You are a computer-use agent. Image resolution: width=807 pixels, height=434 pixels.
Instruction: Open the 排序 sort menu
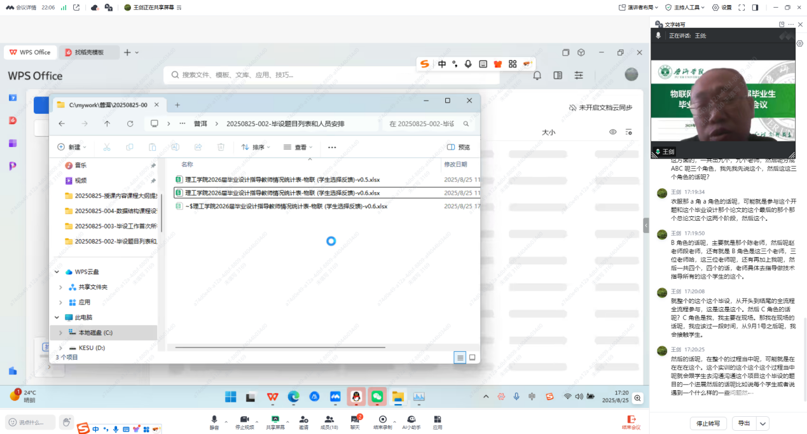pos(256,147)
